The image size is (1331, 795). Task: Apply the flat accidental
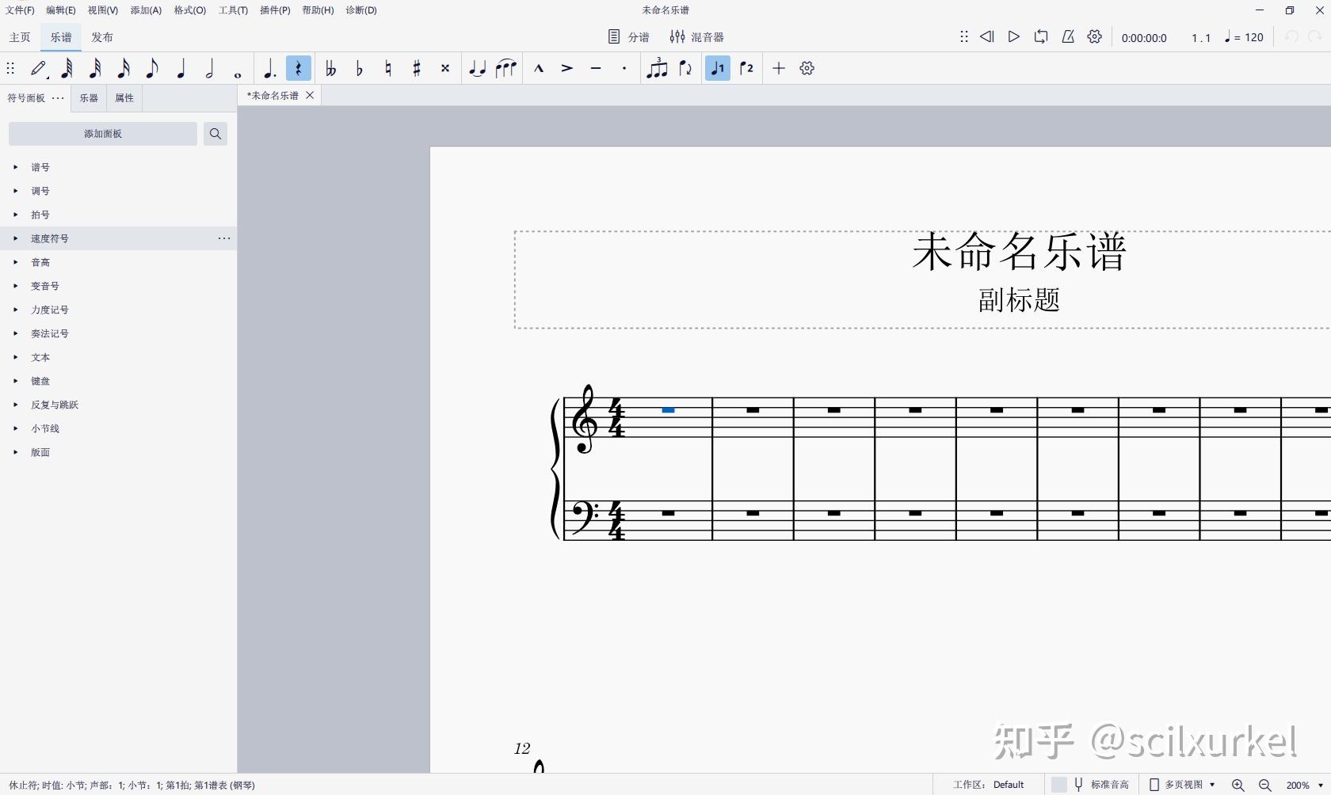pyautogui.click(x=360, y=69)
